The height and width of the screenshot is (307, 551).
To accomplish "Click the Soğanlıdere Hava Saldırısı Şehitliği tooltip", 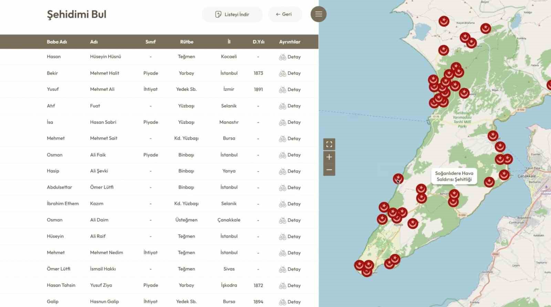I will (x=454, y=176).
